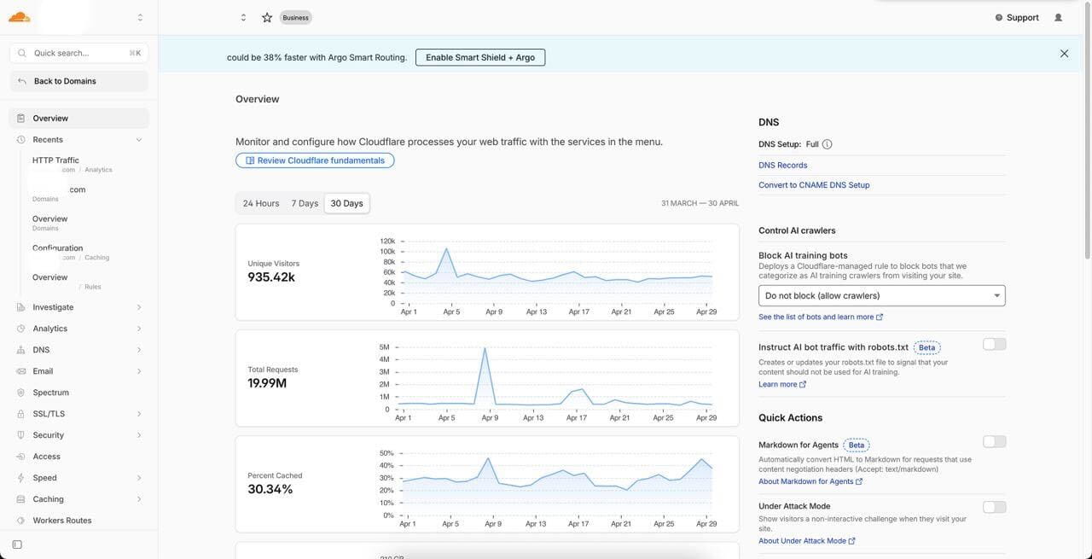The image size is (1092, 559).
Task: Click the Quick search magnifier icon
Action: [x=22, y=53]
